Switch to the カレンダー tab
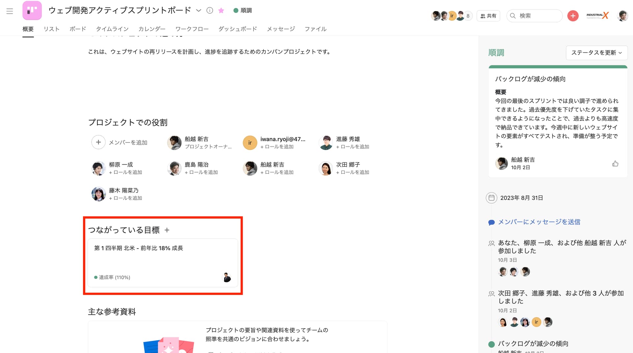The image size is (633, 353). [x=152, y=29]
